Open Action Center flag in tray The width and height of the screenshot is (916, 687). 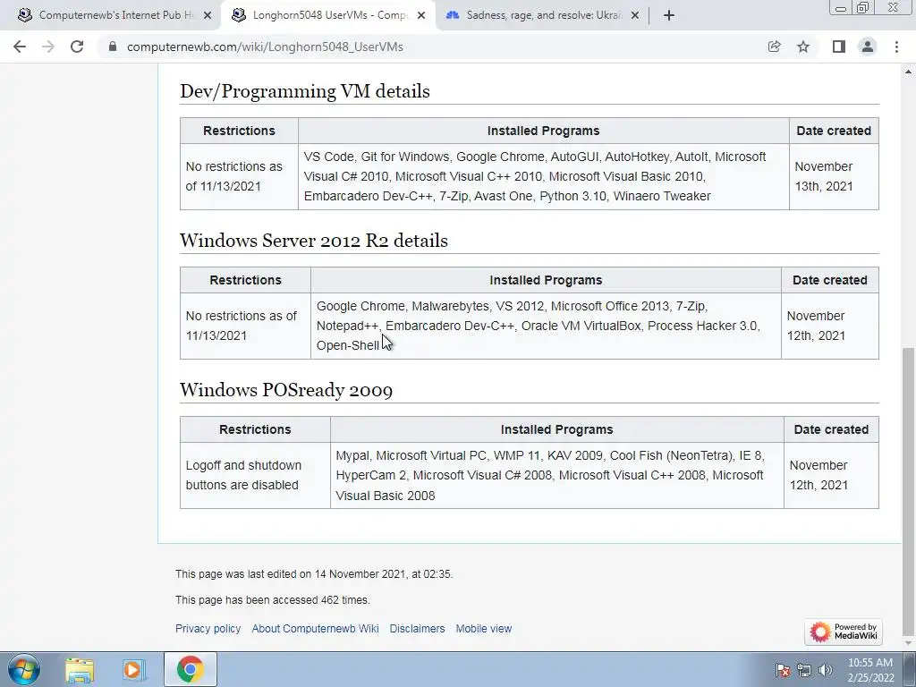[783, 670]
